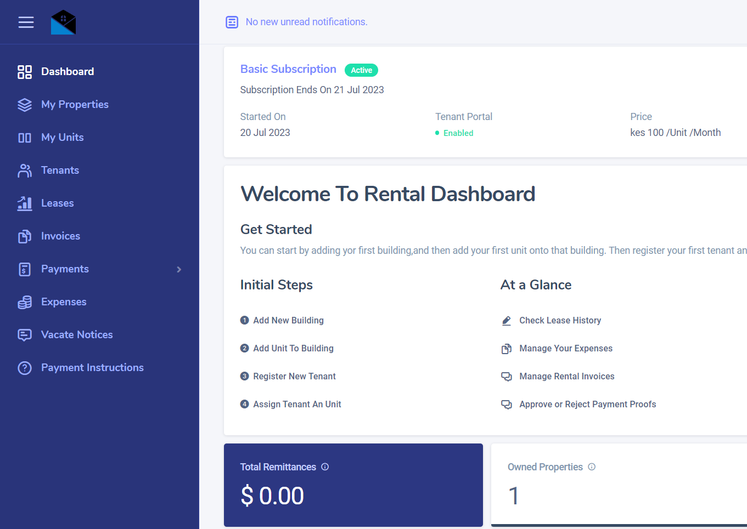The image size is (747, 529).
Task: Open Manage Rental Invoices
Action: coord(566,376)
